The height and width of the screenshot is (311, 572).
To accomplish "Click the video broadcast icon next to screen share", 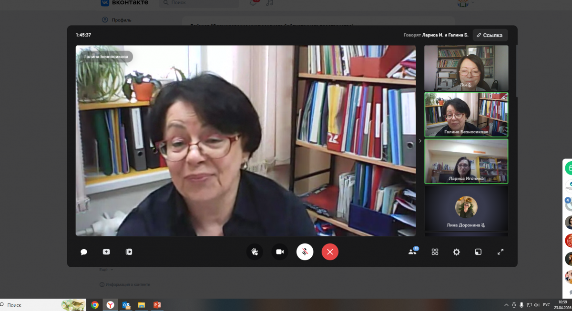I will 129,252.
